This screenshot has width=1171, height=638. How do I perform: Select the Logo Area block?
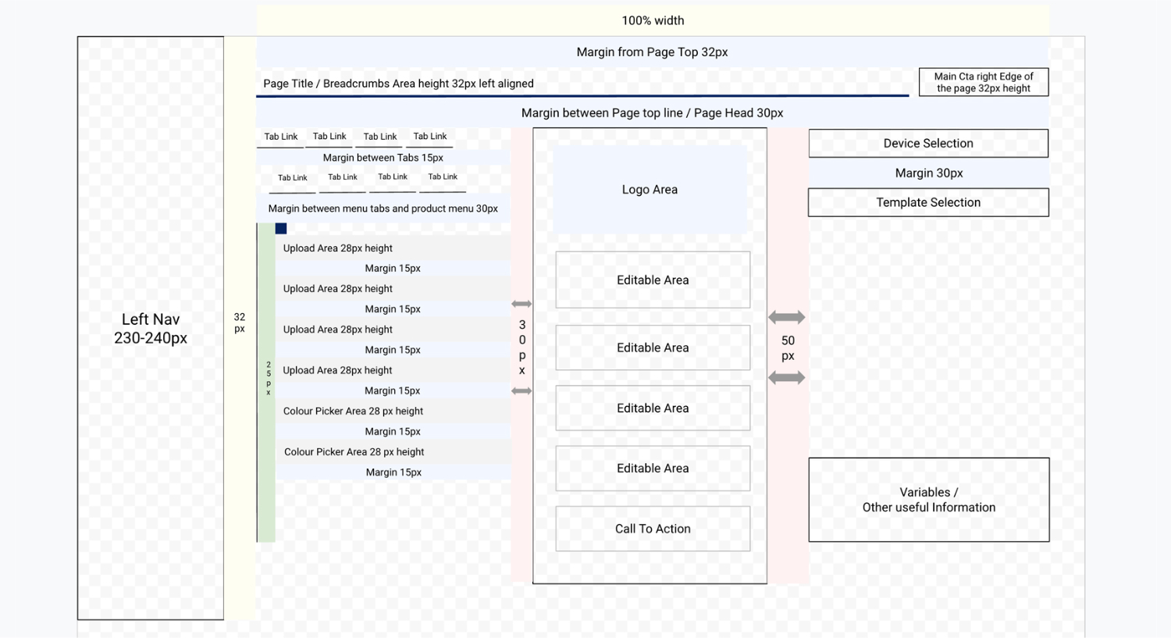(650, 190)
